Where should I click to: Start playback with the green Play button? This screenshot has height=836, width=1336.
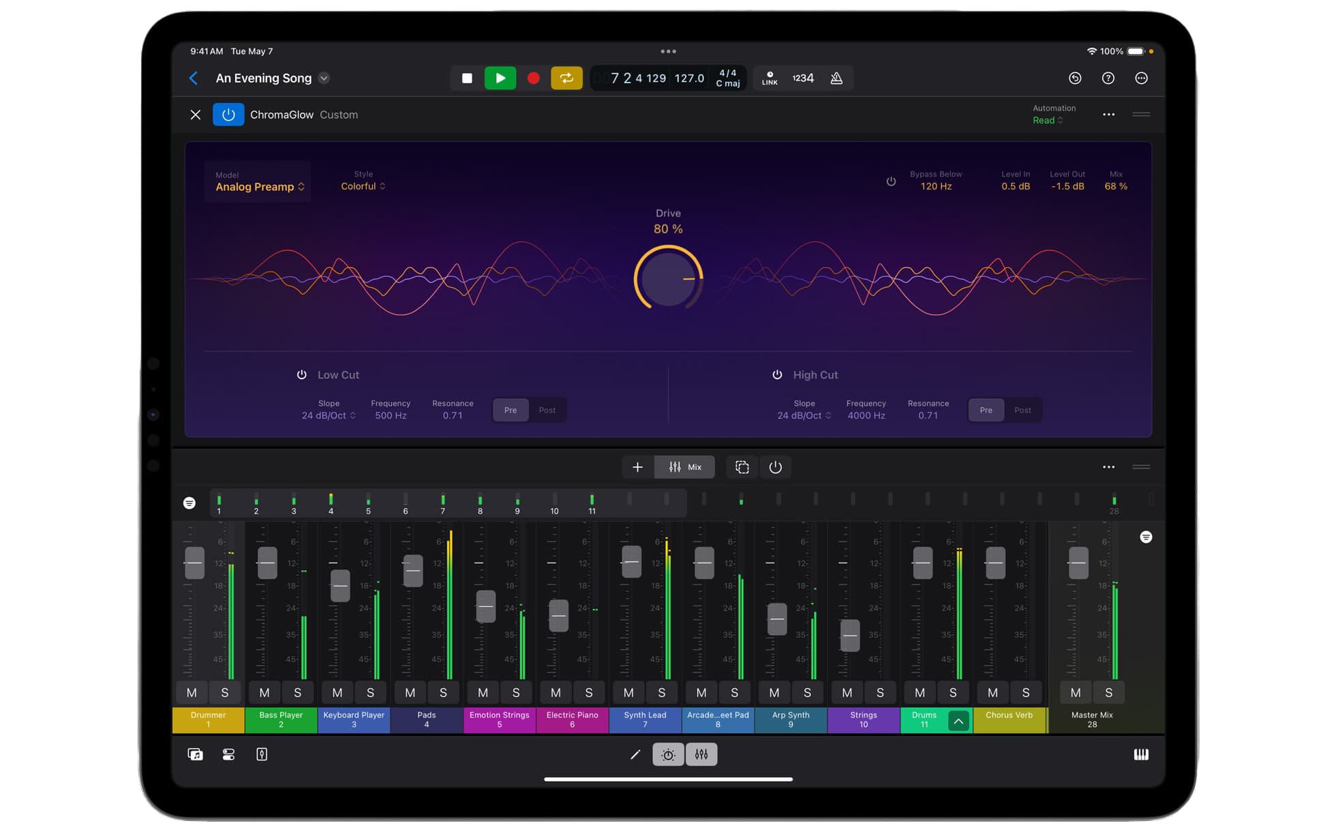(x=500, y=78)
